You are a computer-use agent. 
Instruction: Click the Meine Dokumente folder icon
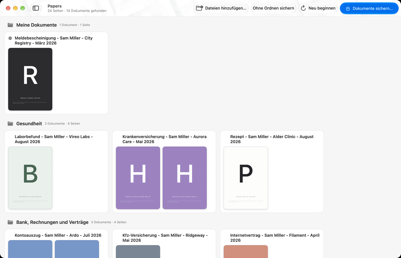(x=10, y=25)
